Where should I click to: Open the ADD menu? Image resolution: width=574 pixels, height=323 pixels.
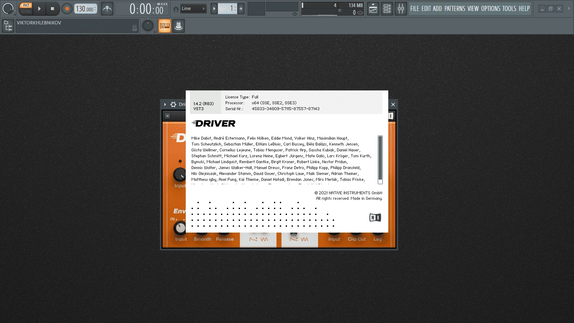click(x=437, y=8)
